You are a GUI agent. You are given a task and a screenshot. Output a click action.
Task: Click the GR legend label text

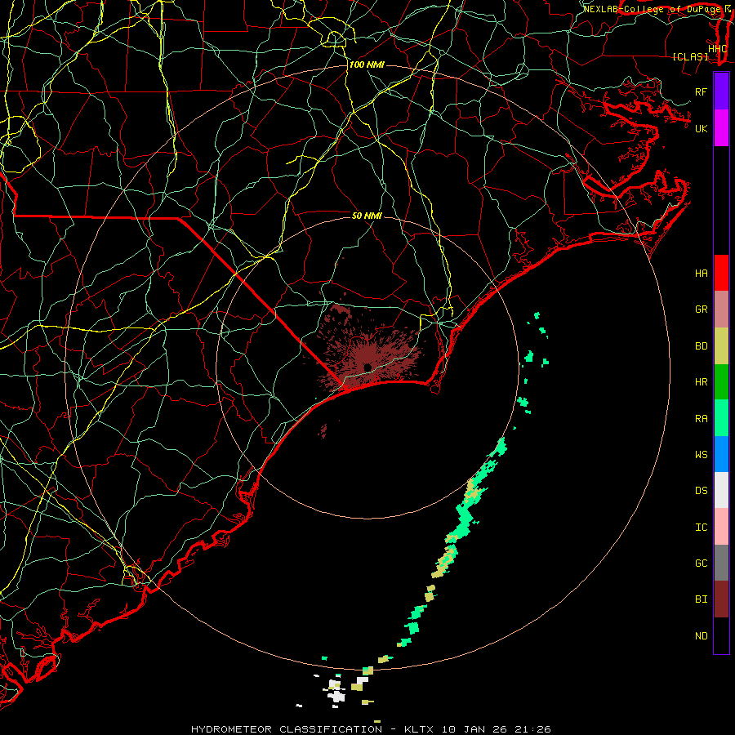[702, 310]
